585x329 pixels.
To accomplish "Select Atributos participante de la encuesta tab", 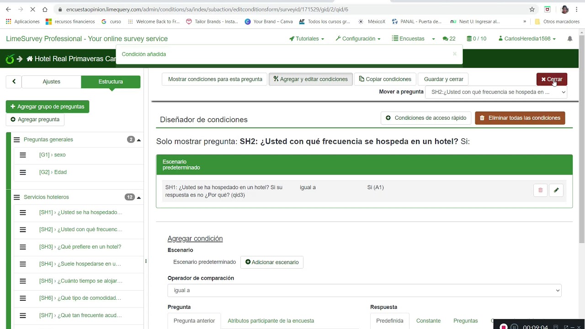I will (271, 321).
